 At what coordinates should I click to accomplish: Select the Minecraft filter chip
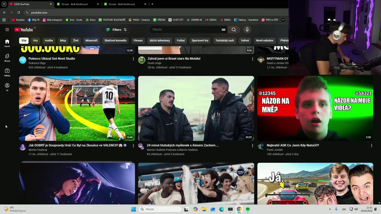(91, 40)
